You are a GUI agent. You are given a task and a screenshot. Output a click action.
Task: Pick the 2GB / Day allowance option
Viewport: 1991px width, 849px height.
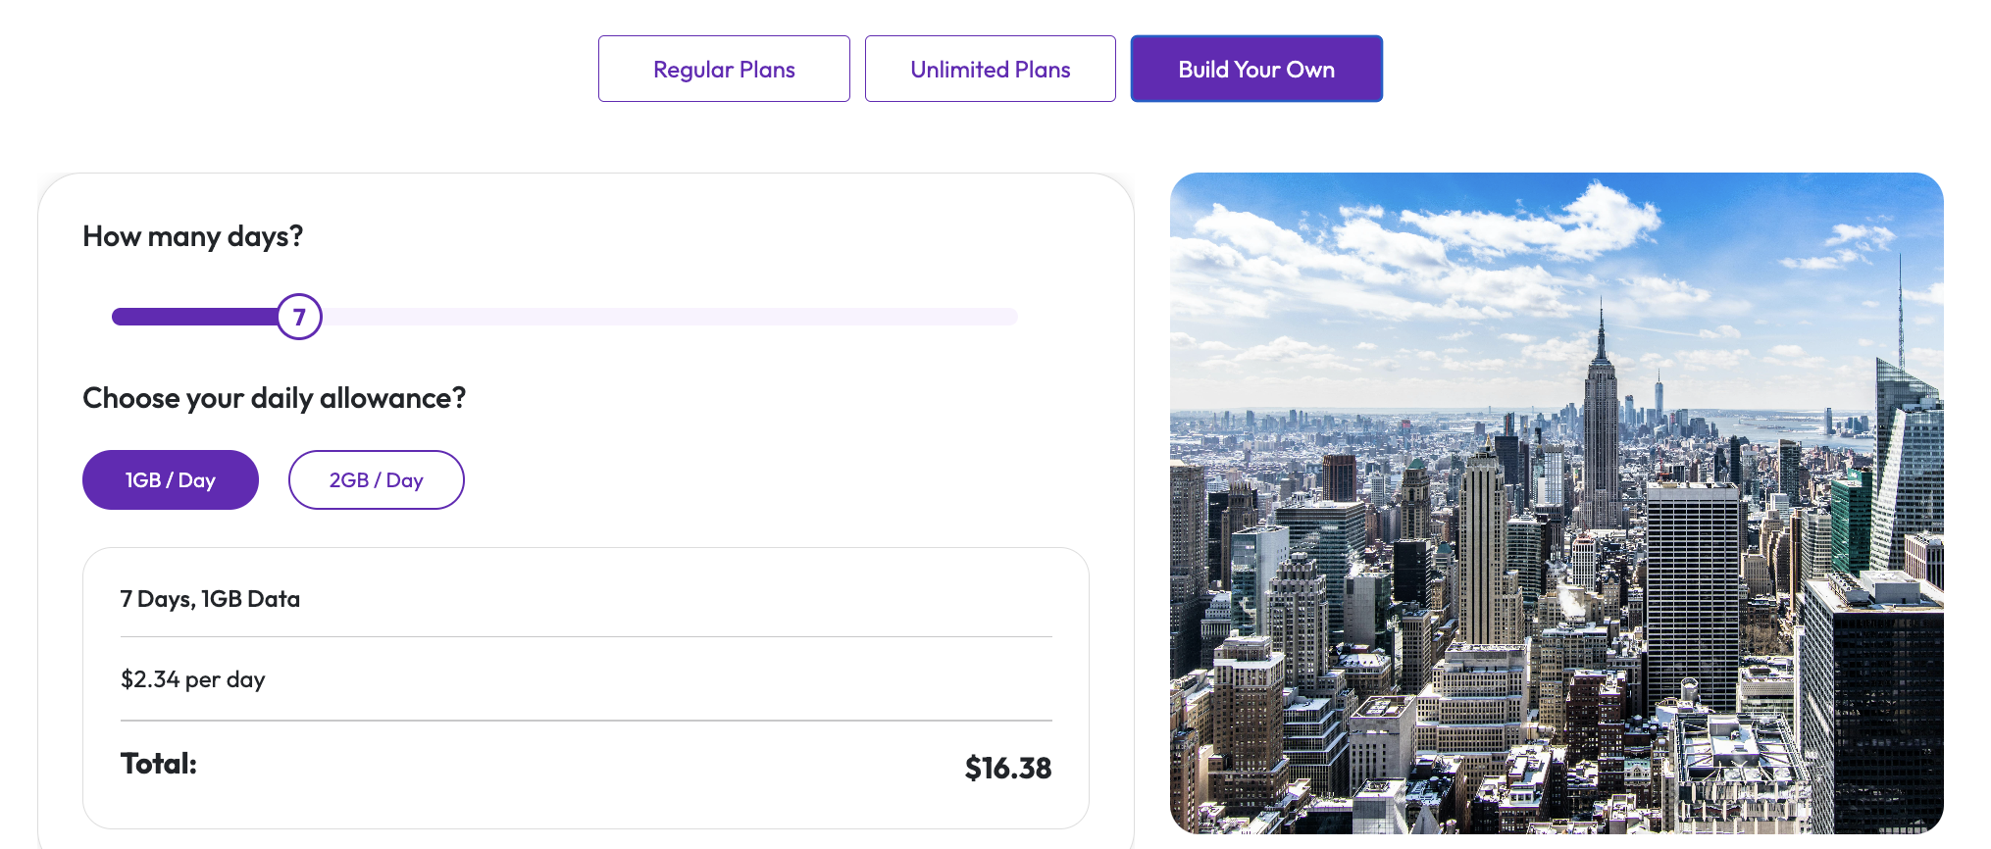tap(376, 480)
